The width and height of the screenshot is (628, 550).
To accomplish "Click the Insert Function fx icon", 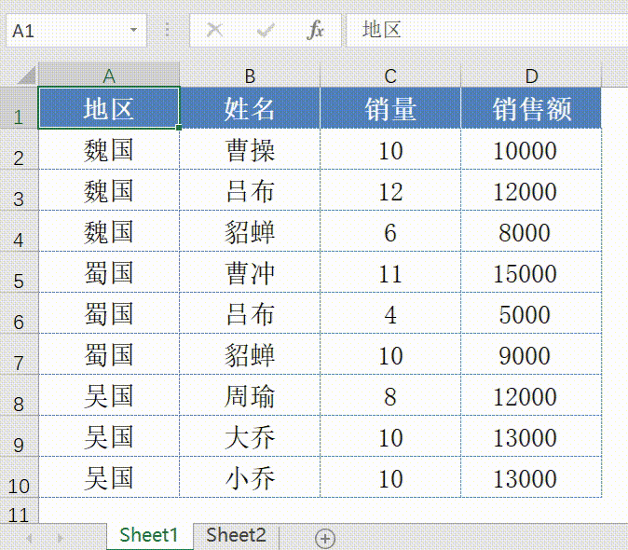I will click(316, 31).
